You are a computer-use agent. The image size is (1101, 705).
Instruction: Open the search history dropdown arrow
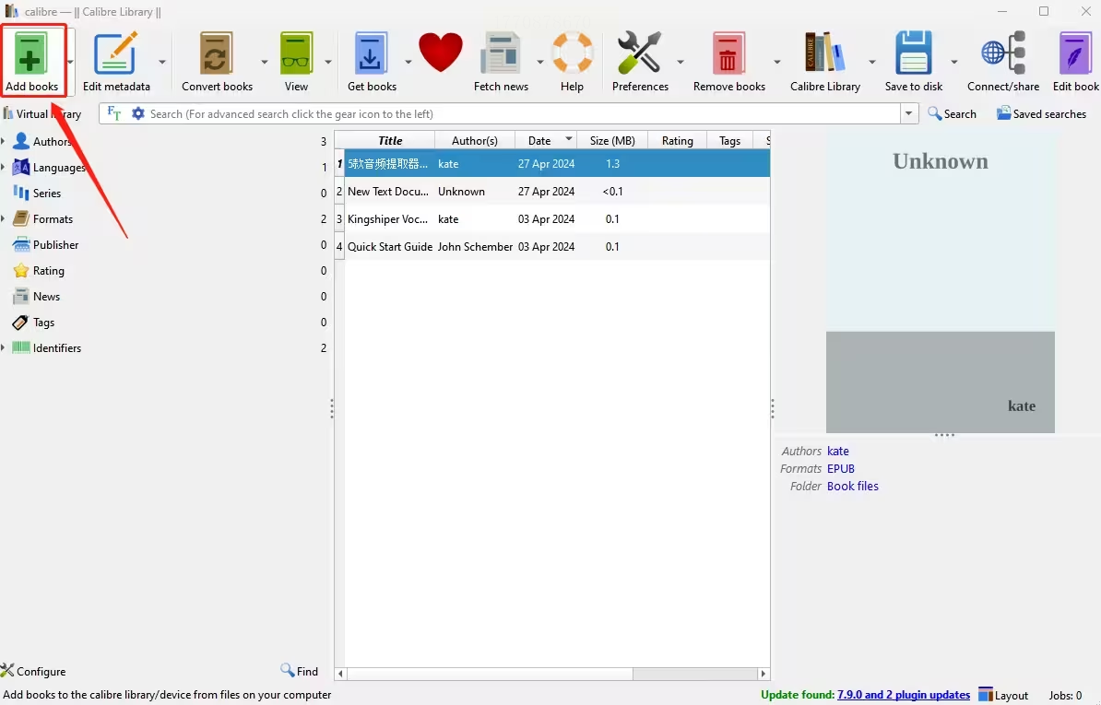[x=910, y=113]
